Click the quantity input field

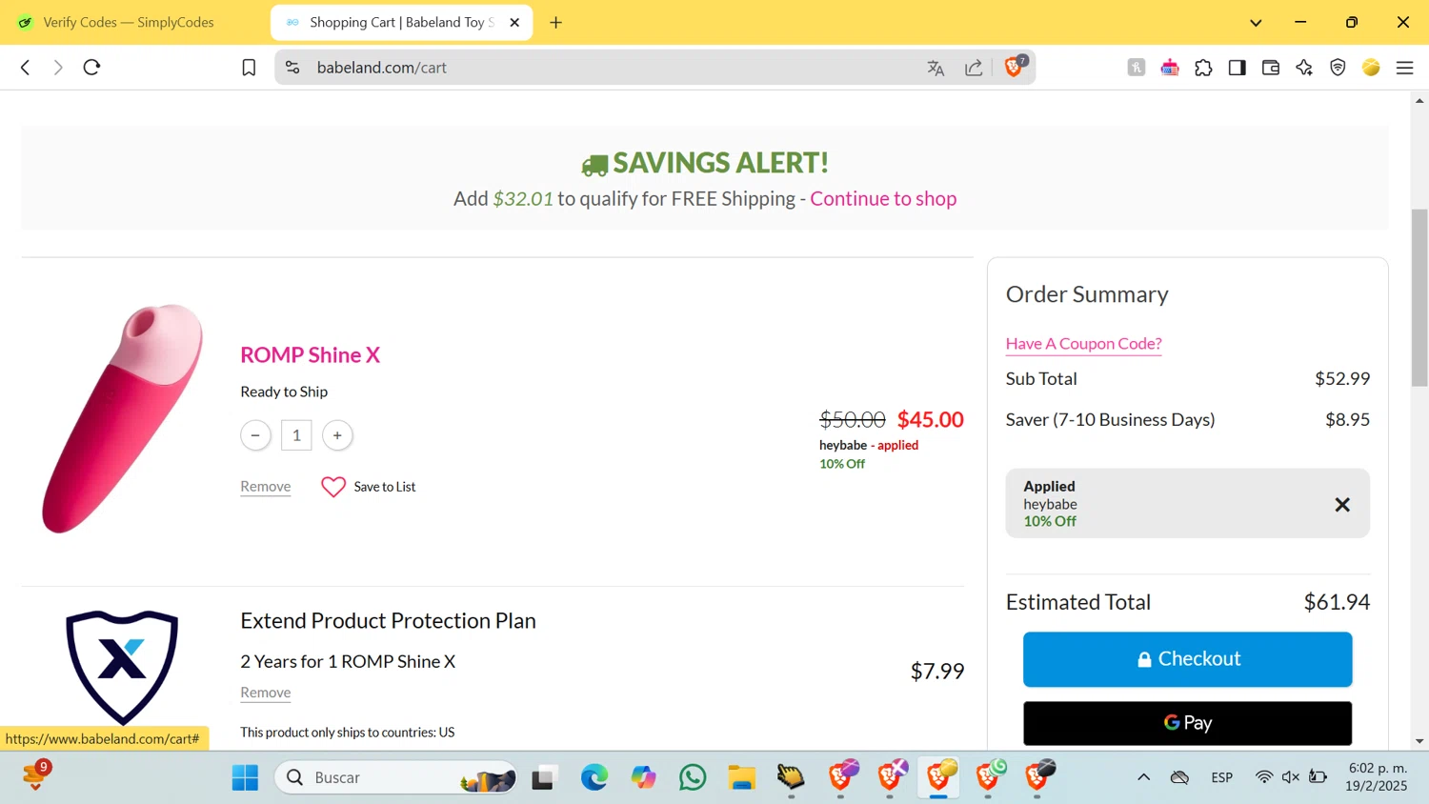[296, 435]
